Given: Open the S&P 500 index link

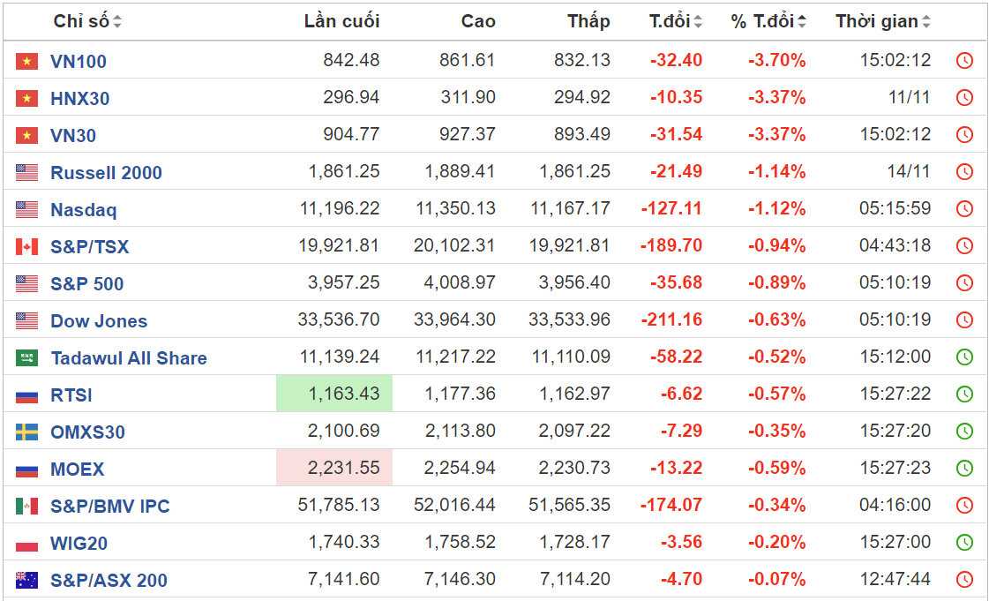Looking at the screenshot, I should (86, 284).
